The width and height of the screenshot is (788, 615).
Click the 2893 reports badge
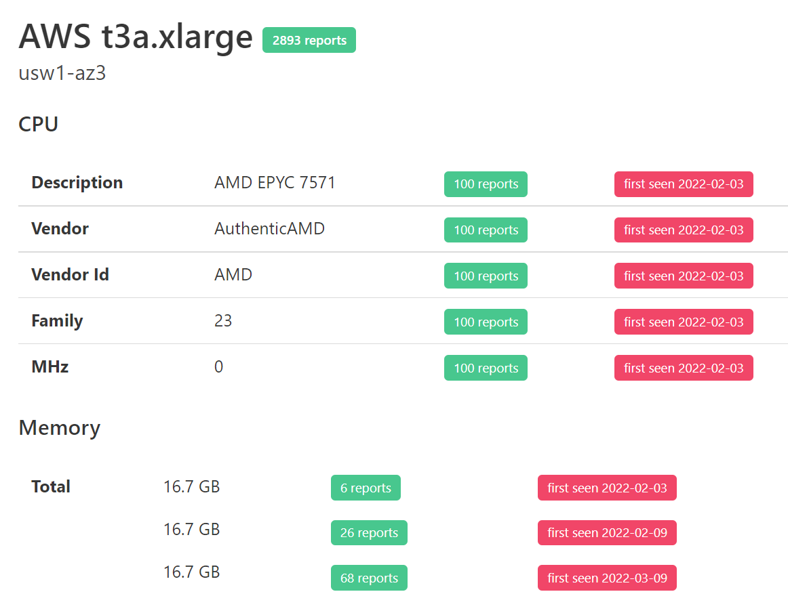click(309, 40)
